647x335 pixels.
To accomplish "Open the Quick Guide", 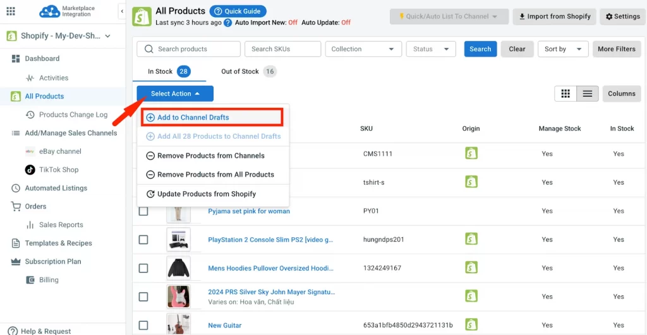I will click(x=238, y=11).
